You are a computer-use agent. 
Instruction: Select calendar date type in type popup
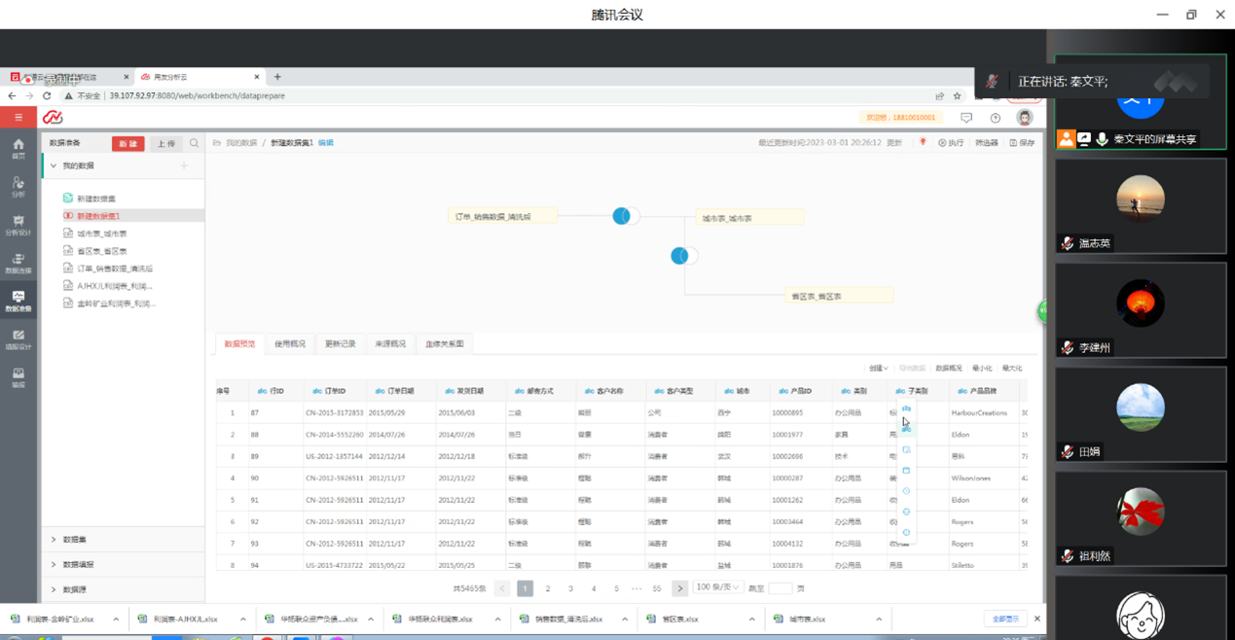(x=906, y=471)
